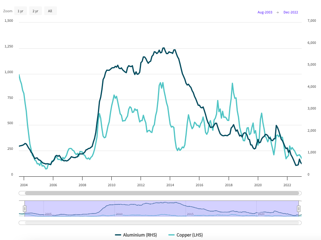The height and width of the screenshot is (240, 321).
Task: Click the right navigator range handle
Action: [298, 208]
